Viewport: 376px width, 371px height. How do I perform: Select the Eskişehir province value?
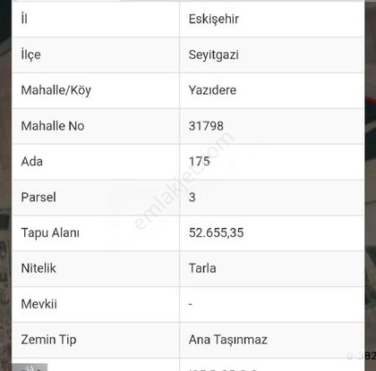(x=214, y=19)
